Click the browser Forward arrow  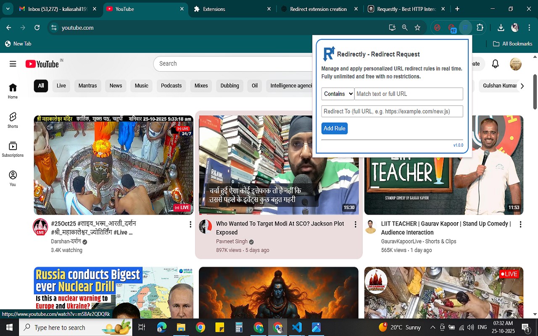pyautogui.click(x=23, y=28)
